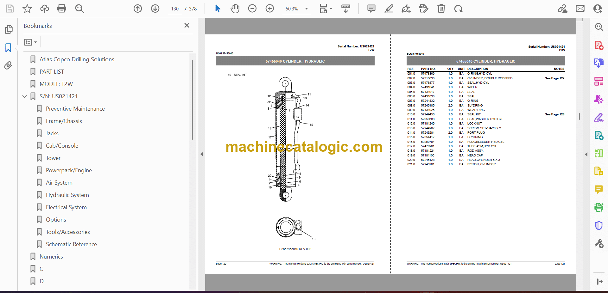Click the Zoom in plus button
The width and height of the screenshot is (608, 293).
[269, 9]
